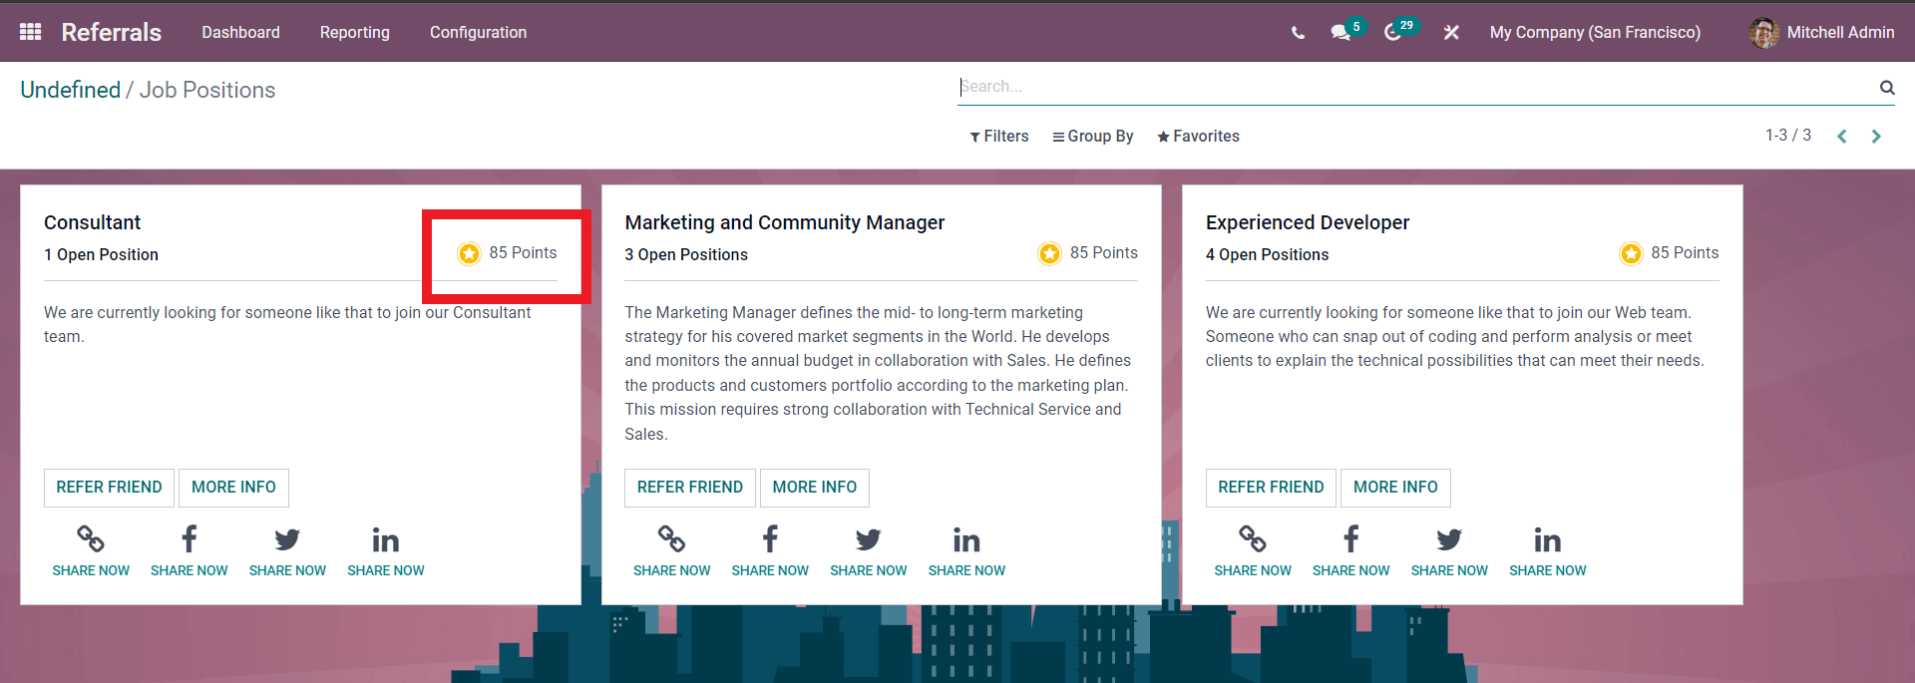Open Mitchell Admin user menu

1821,32
